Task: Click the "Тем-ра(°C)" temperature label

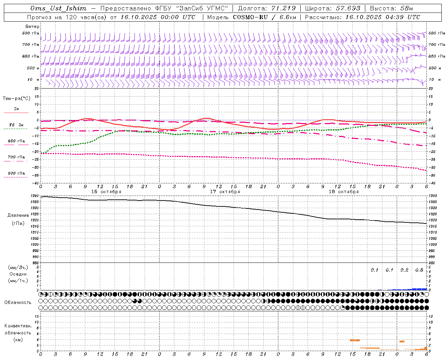Action: tap(16, 99)
